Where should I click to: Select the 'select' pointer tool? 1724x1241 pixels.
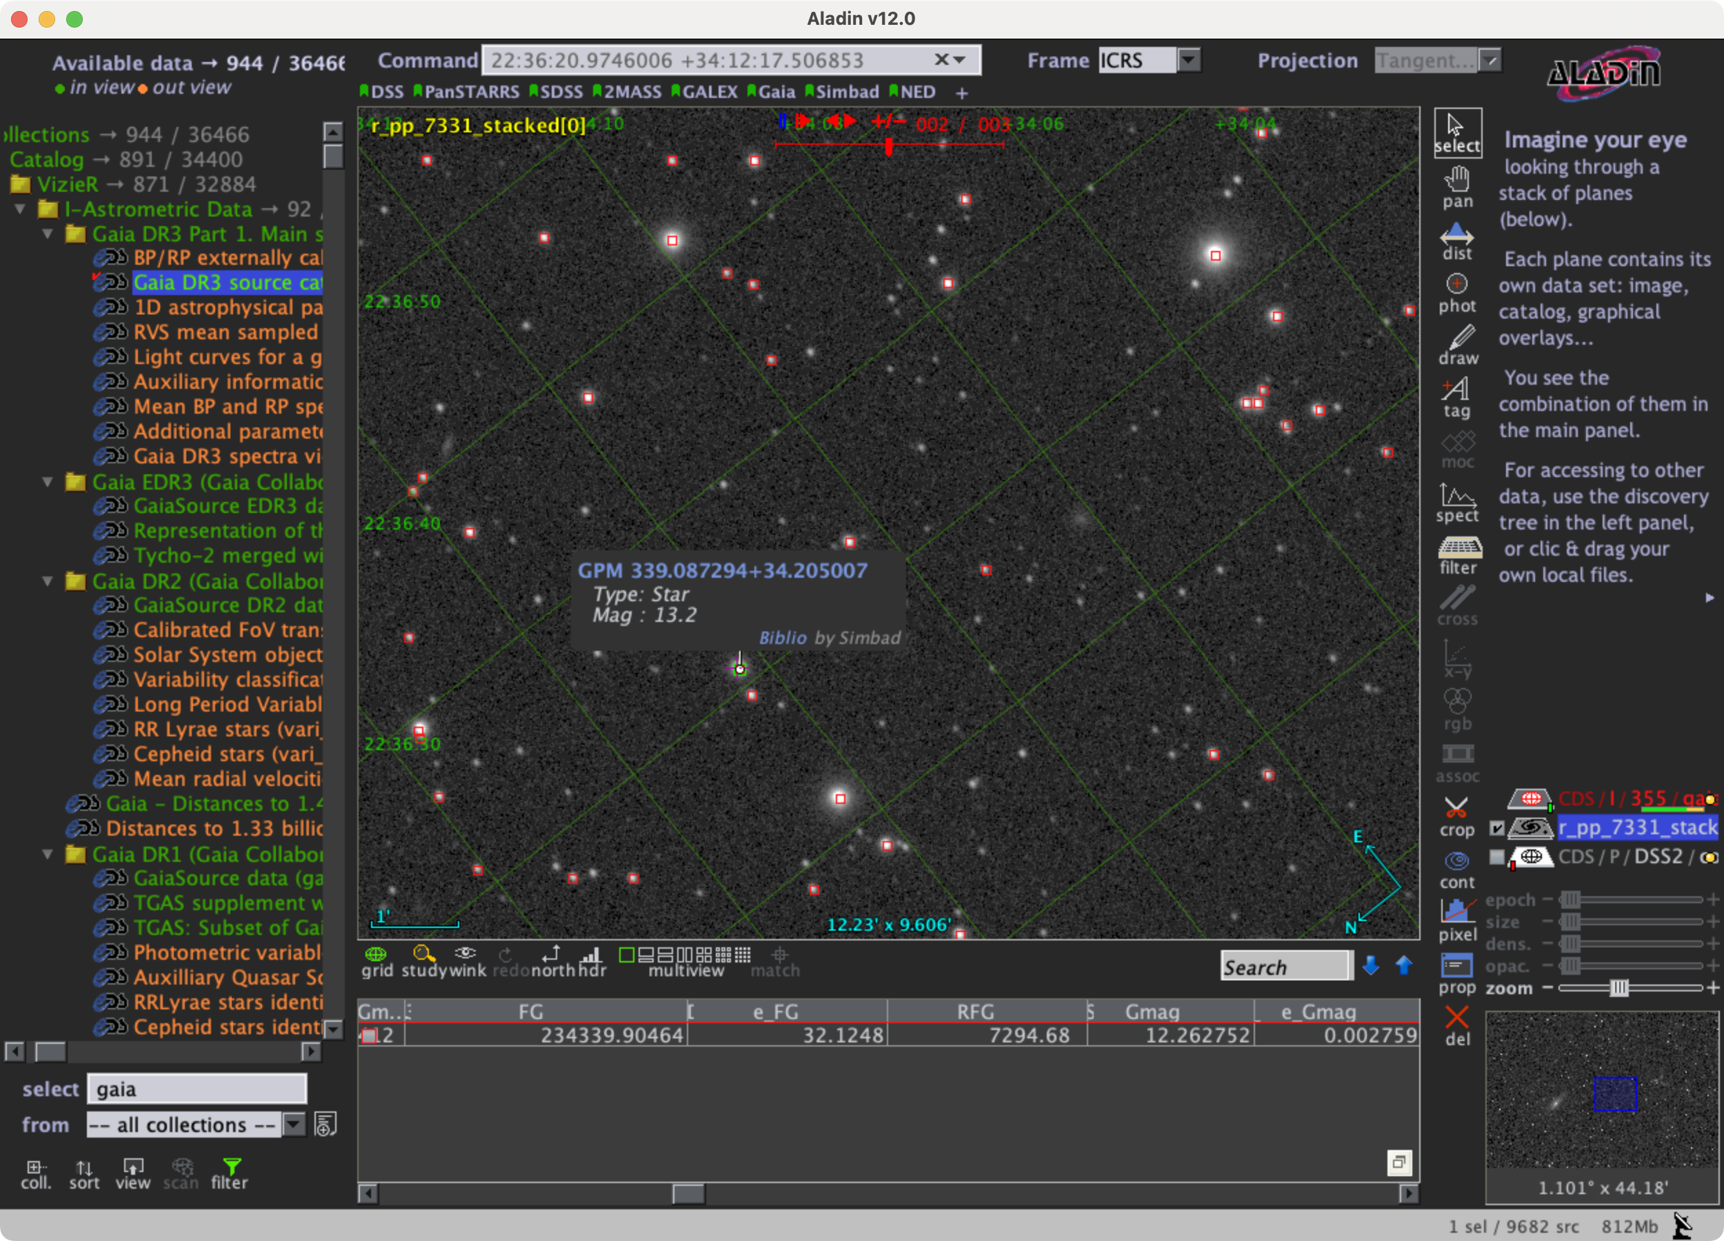(x=1456, y=133)
